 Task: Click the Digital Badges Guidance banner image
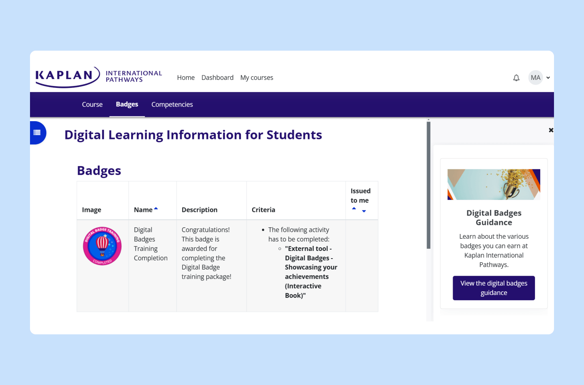[494, 184]
